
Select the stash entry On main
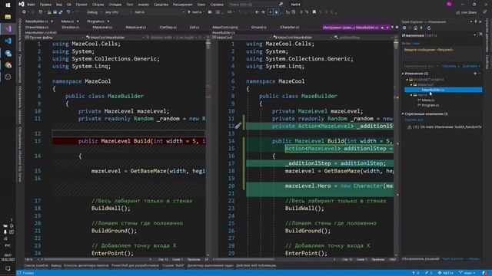(444, 127)
